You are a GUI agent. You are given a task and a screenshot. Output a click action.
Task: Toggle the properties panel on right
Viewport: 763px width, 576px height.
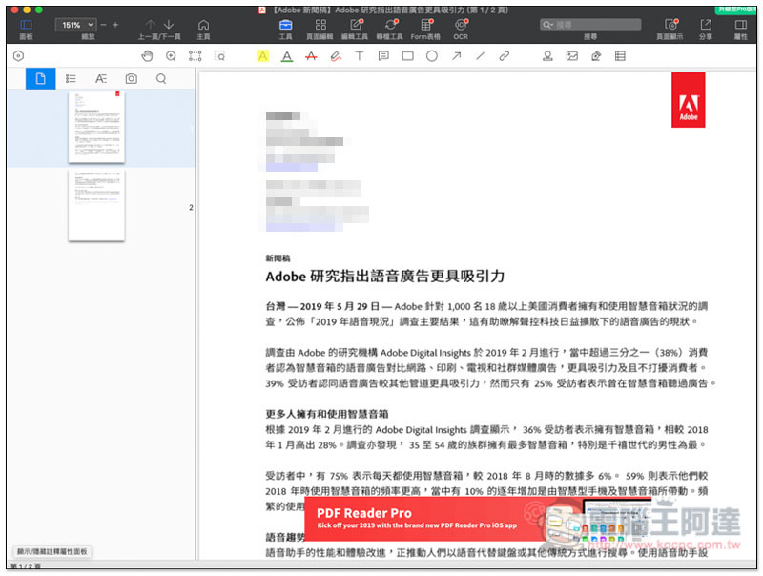pyautogui.click(x=740, y=28)
